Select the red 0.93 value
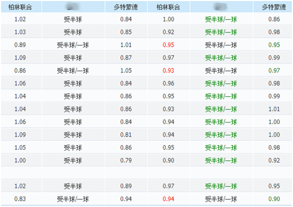Viewport: 293px width, 207px height. pos(169,70)
